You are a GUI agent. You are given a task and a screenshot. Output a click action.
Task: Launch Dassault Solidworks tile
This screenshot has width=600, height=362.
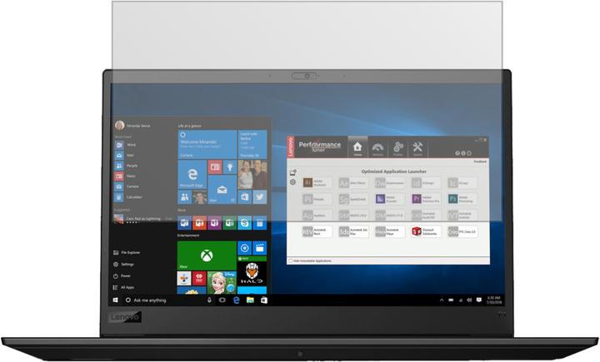click(x=426, y=231)
